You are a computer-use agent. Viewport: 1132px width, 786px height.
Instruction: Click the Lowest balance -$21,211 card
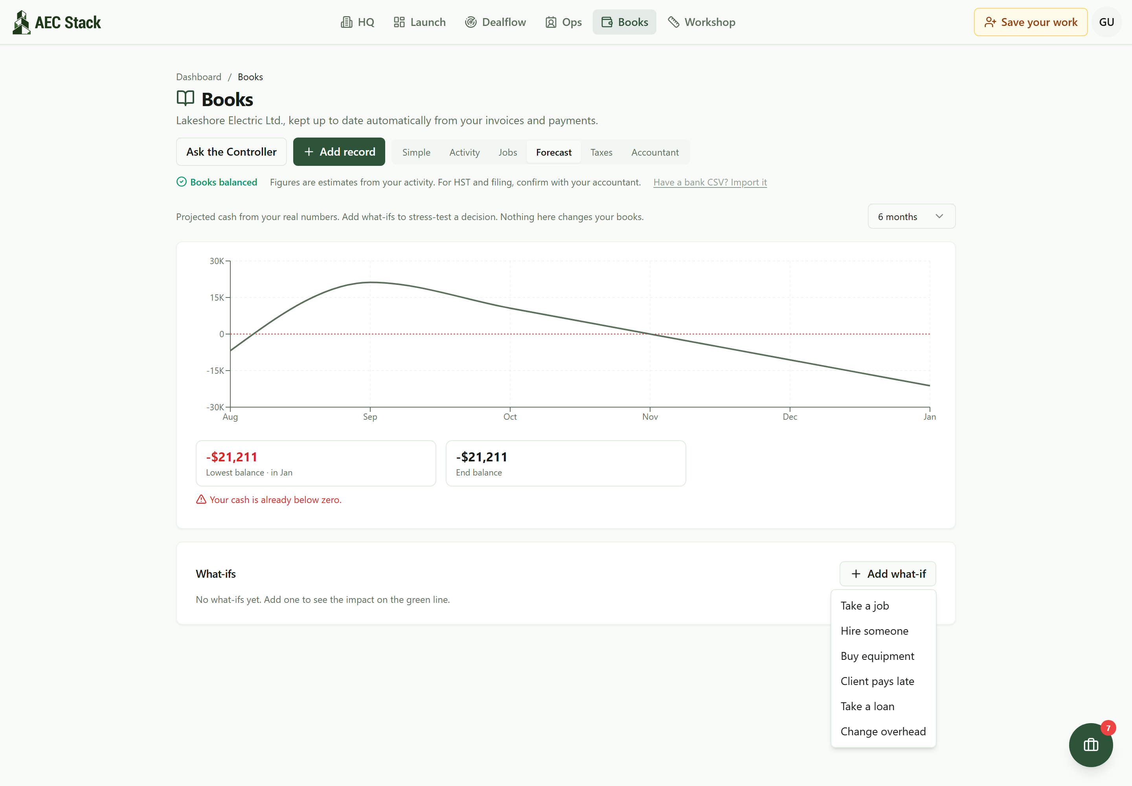(316, 463)
